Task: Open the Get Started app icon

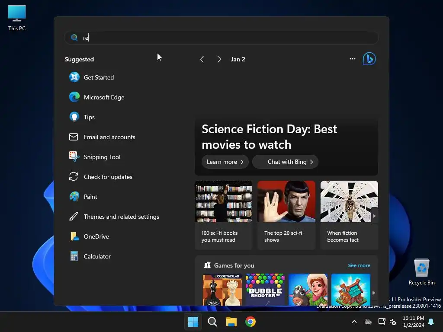Action: [x=74, y=77]
